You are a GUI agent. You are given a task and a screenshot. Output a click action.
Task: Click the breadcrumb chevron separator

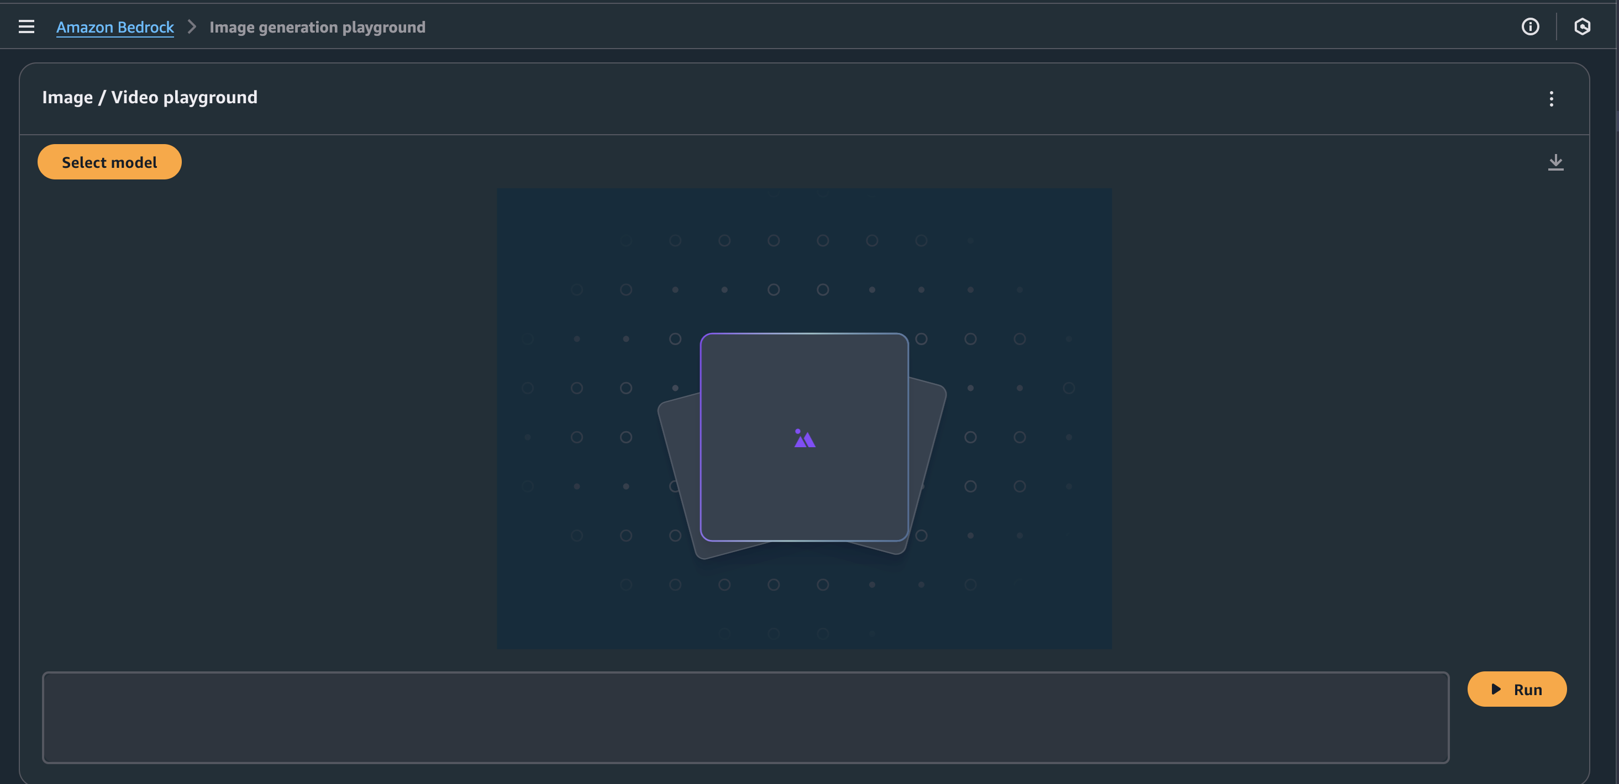(x=192, y=27)
